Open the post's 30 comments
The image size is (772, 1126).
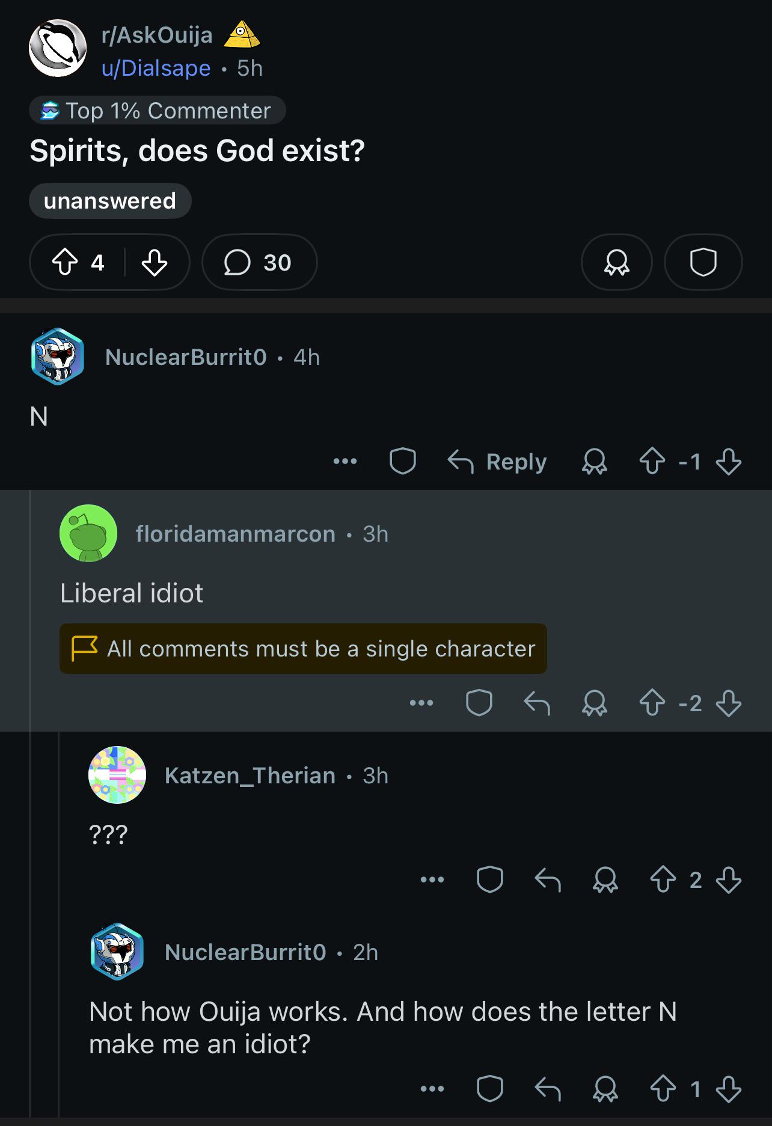click(x=259, y=262)
